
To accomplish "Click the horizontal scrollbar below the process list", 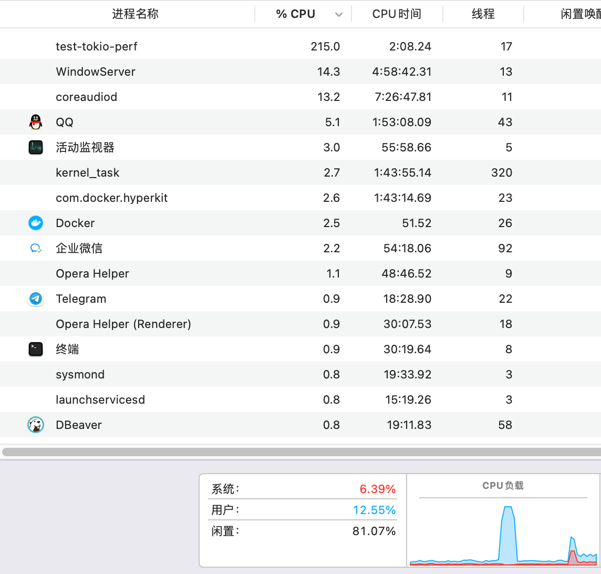I will click(x=301, y=452).
